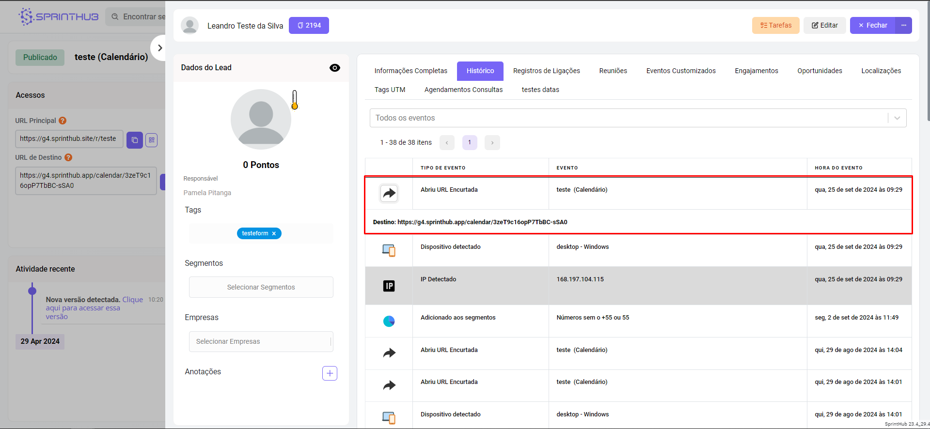Image resolution: width=930 pixels, height=429 pixels.
Task: Open more options next to Fechar
Action: (903, 25)
